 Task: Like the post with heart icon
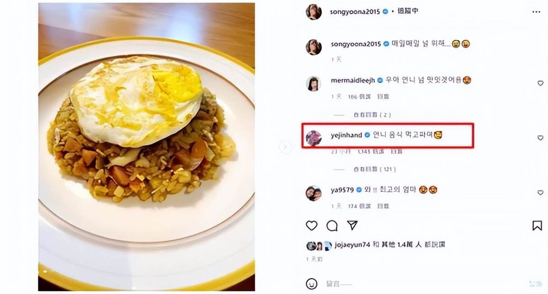[x=311, y=225]
